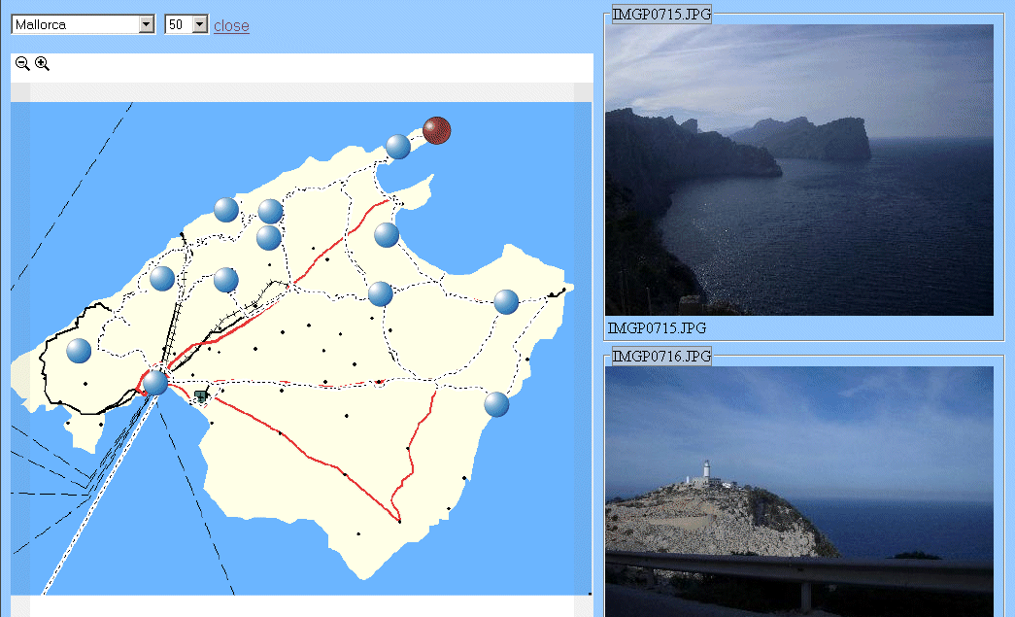Select blue marker at Palma road junction
Image resolution: width=1015 pixels, height=617 pixels.
[155, 383]
